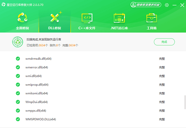186x128 pixels.
Task: Select the wmpps.dll(x64) entry
Action: [x=36, y=111]
